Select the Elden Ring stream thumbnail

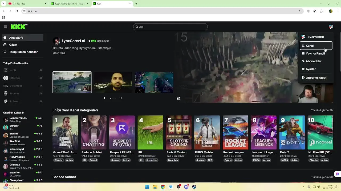(x=72, y=82)
